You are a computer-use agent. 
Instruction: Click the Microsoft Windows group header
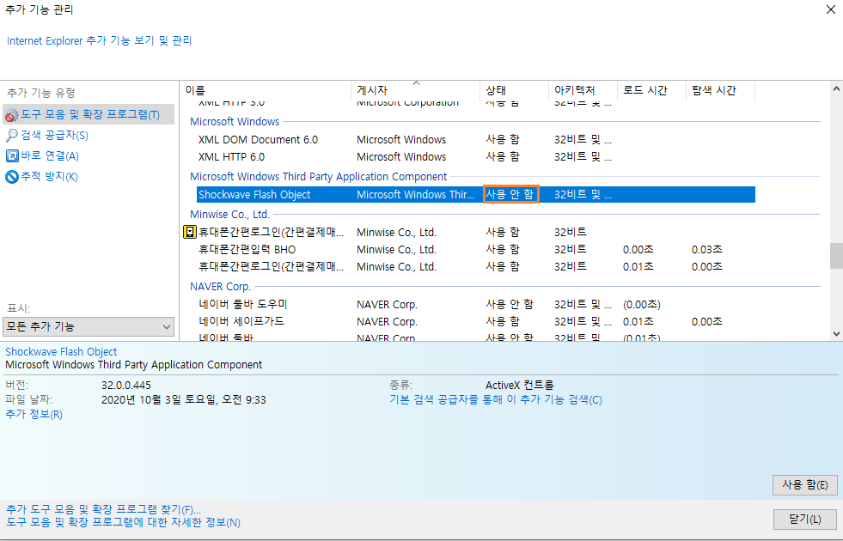point(235,121)
